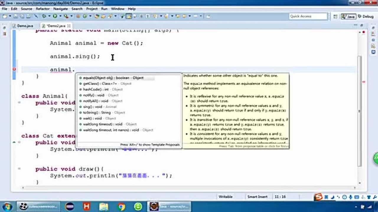378x212 pixels.
Task: Expand the New file dropdown arrow
Action: point(9,16)
